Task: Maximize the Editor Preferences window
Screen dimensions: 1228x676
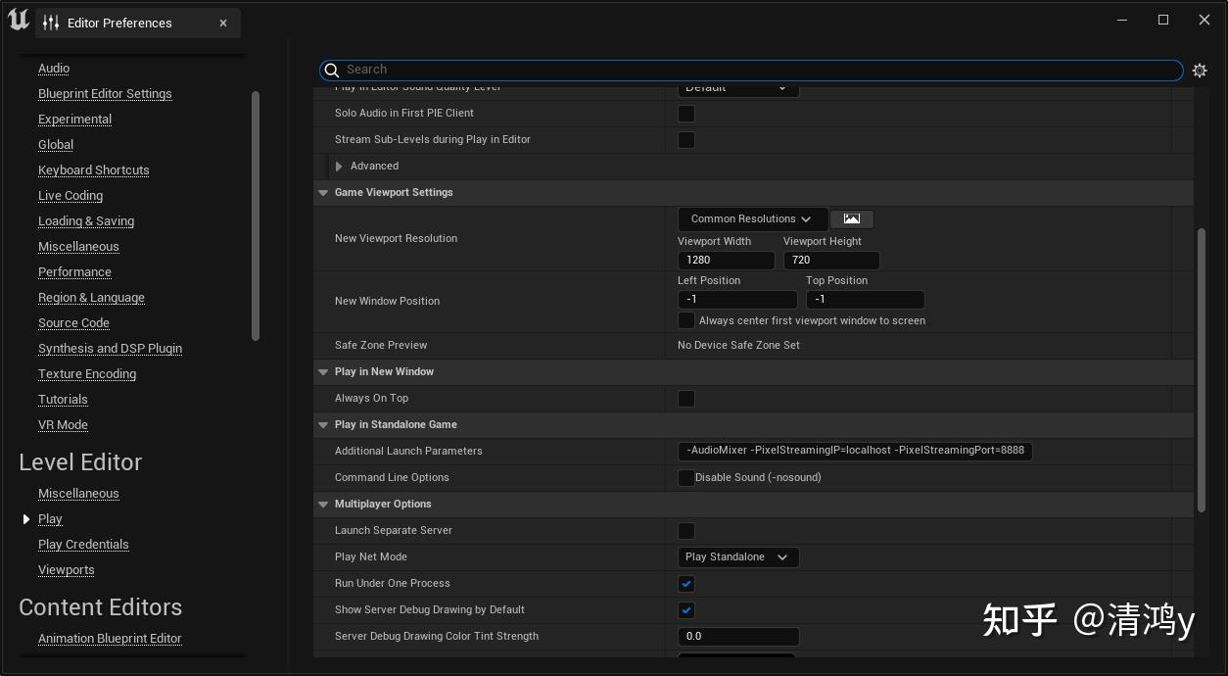Action: pyautogui.click(x=1163, y=20)
